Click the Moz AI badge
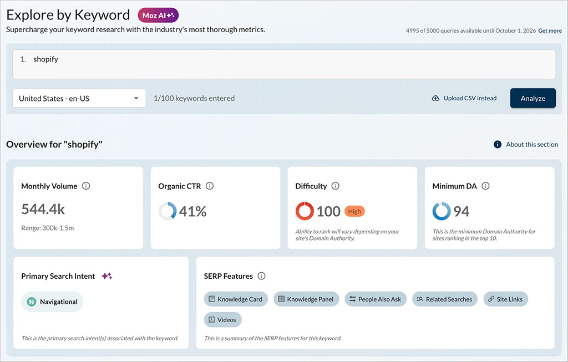Viewport: 568px width, 362px height. 158,15
